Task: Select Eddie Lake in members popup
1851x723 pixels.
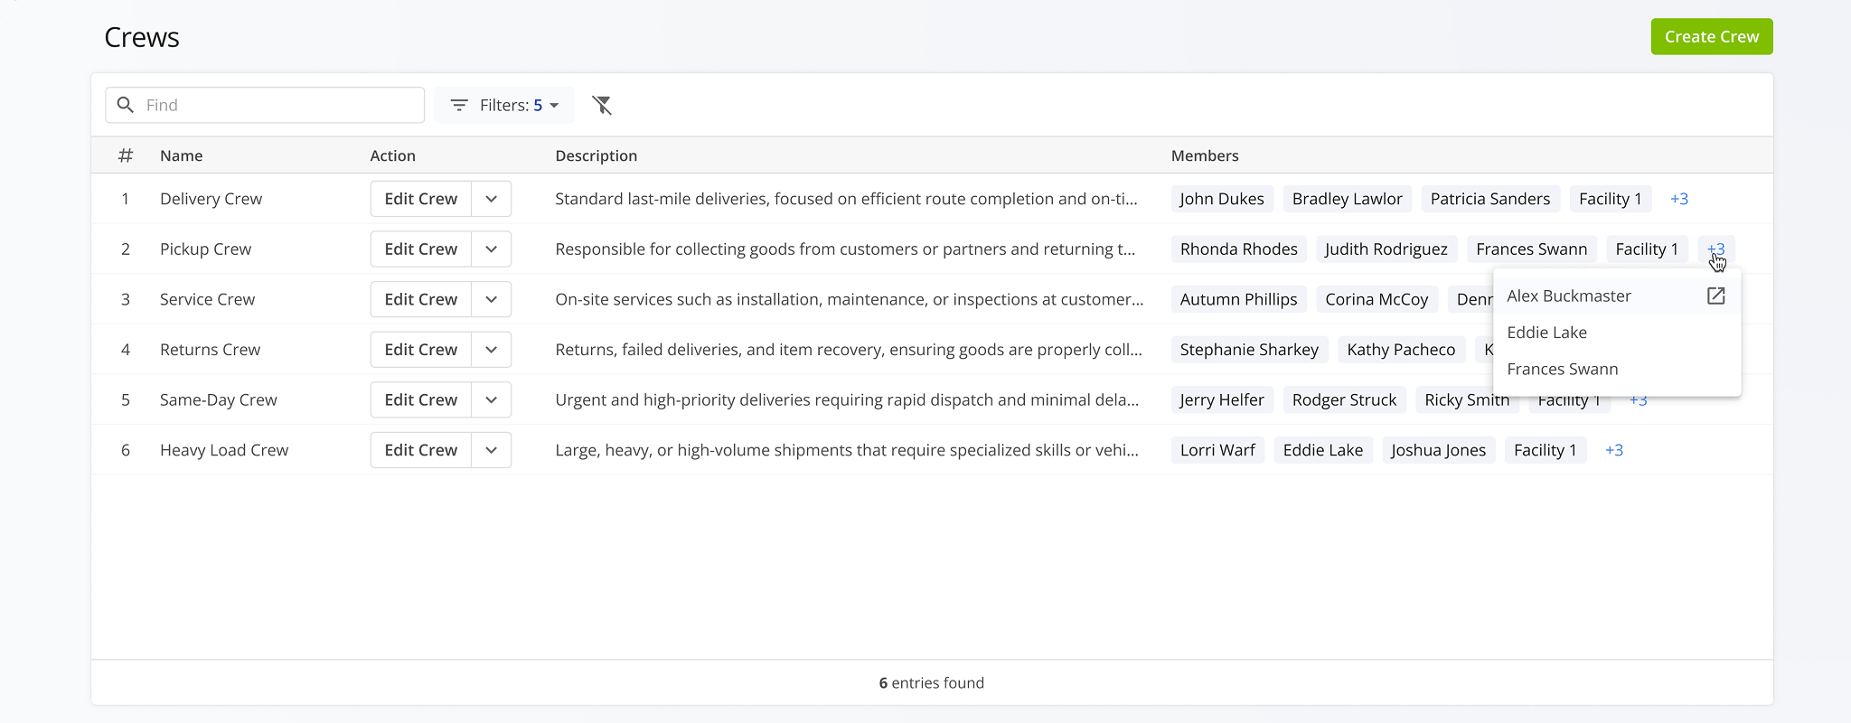Action: point(1546,333)
